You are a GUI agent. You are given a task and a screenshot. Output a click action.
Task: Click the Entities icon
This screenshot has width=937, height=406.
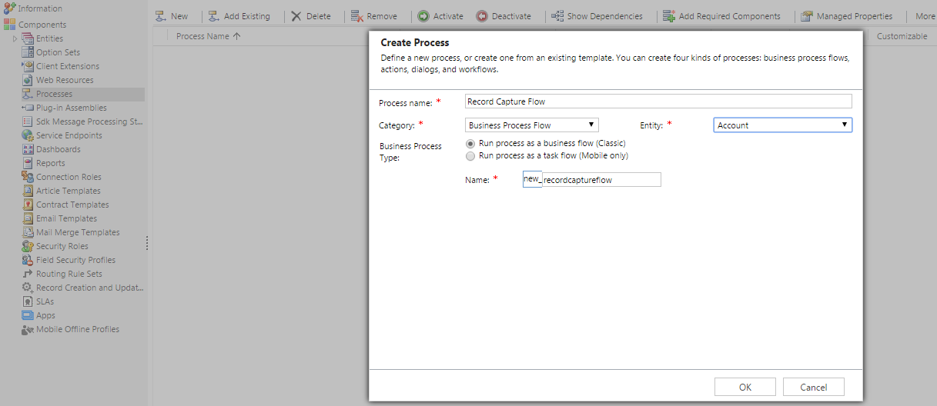[x=28, y=38]
